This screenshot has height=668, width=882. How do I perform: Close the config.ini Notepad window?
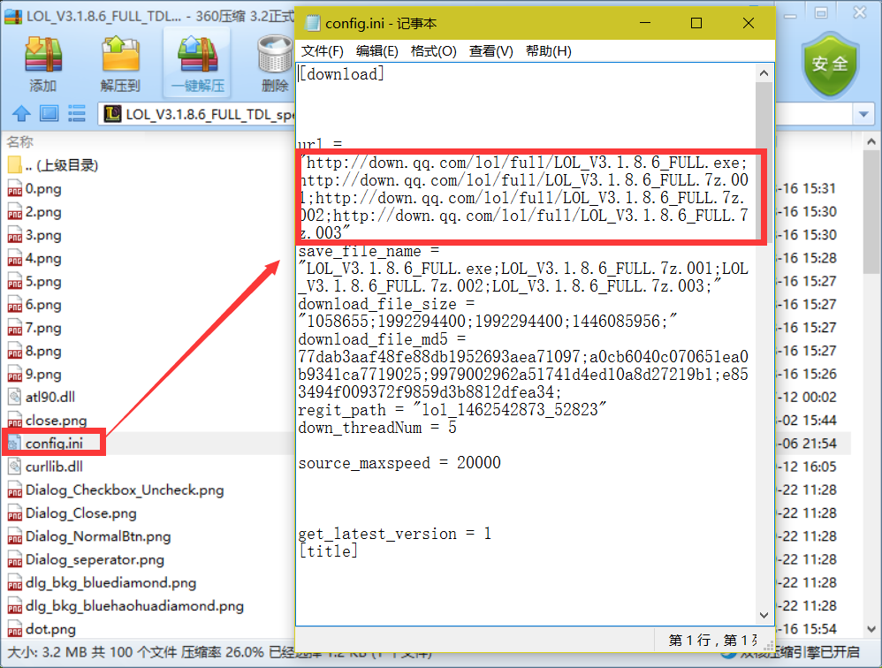click(749, 23)
